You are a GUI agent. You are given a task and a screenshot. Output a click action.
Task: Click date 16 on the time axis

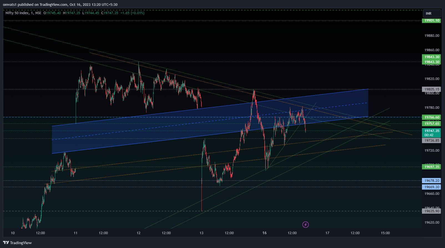264,233
